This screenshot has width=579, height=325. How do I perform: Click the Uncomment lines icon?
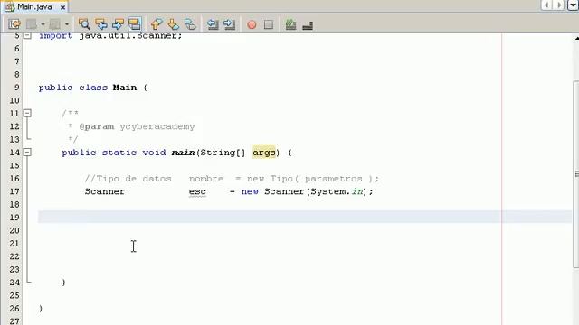coord(308,25)
